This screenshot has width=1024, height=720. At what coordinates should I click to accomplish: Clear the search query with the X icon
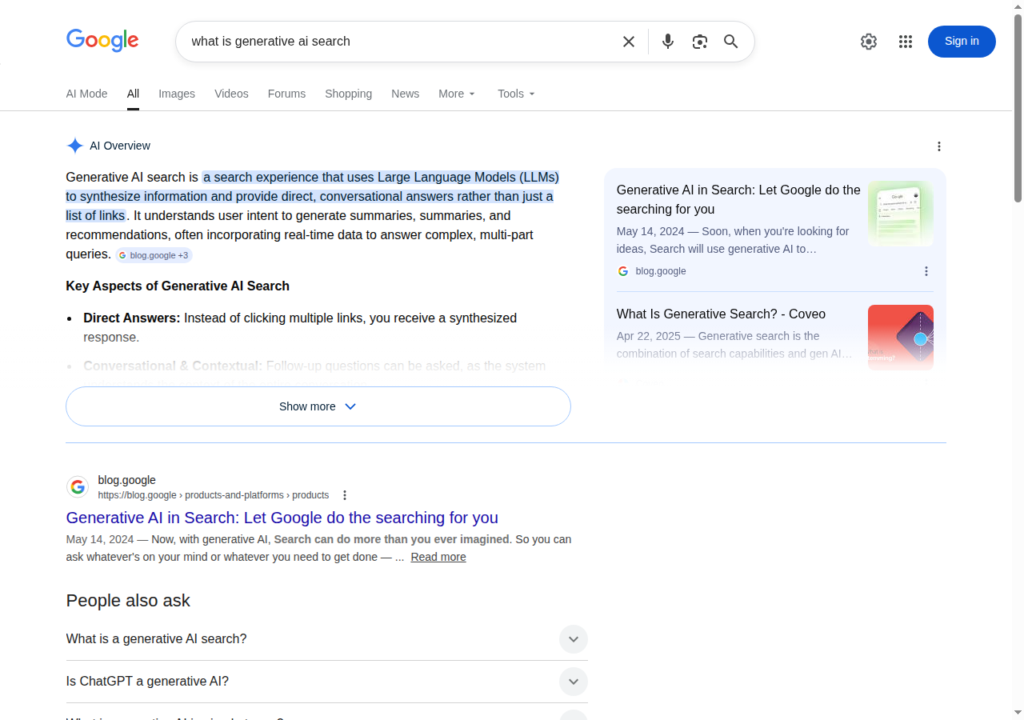[629, 42]
